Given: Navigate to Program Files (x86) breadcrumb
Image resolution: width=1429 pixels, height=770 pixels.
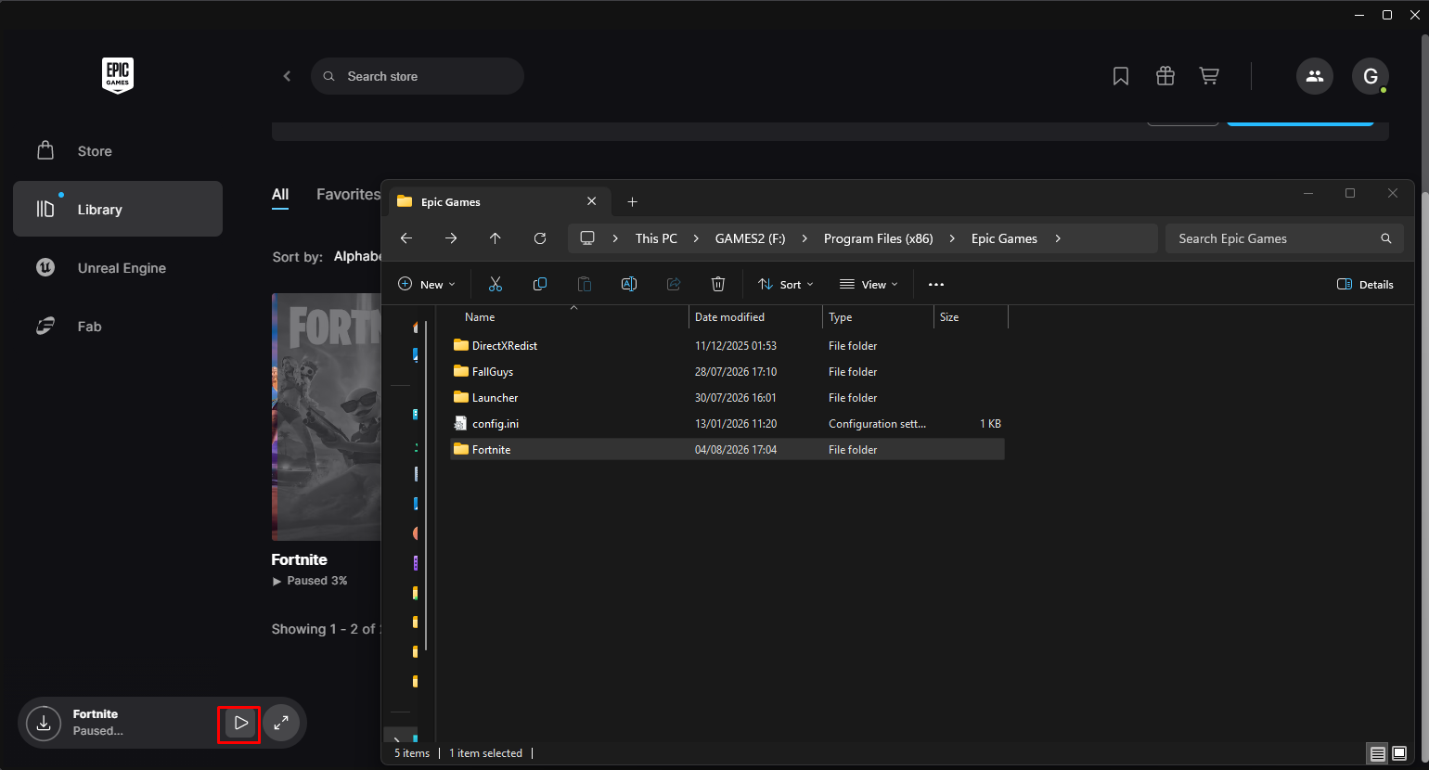Looking at the screenshot, I should 878,238.
